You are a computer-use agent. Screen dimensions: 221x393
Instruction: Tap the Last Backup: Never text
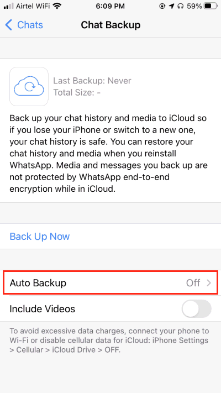click(92, 81)
